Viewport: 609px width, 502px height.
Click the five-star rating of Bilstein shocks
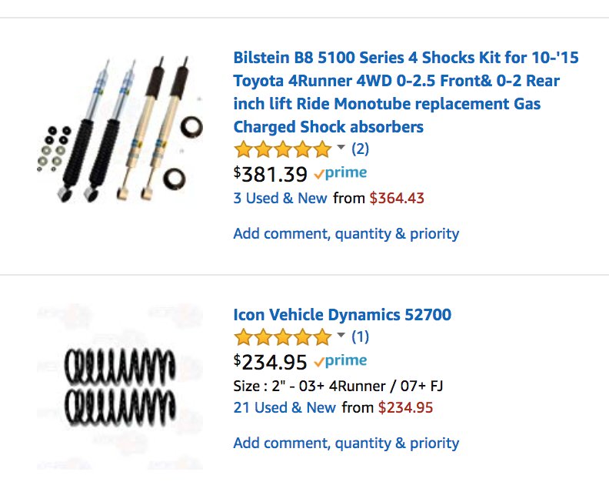[283, 149]
